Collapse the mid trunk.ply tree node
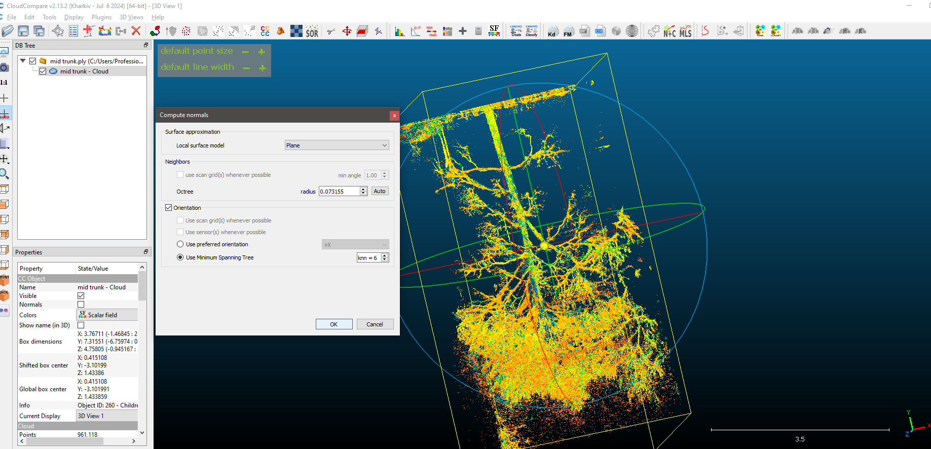The height and width of the screenshot is (449, 931). 23,61
